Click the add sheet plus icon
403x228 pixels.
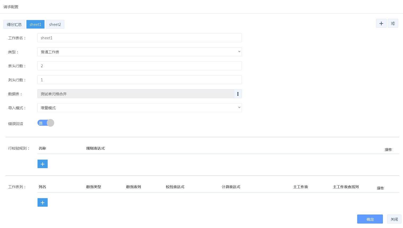pyautogui.click(x=381, y=23)
